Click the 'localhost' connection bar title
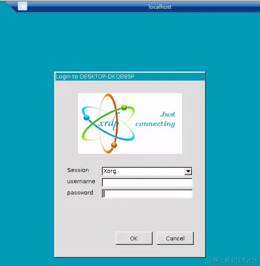 point(160,7)
